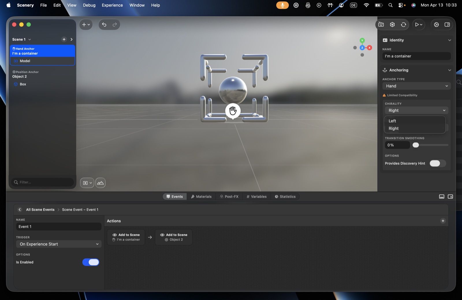Image resolution: width=462 pixels, height=300 pixels.
Task: Add a new action with plus icon
Action: pos(443,221)
